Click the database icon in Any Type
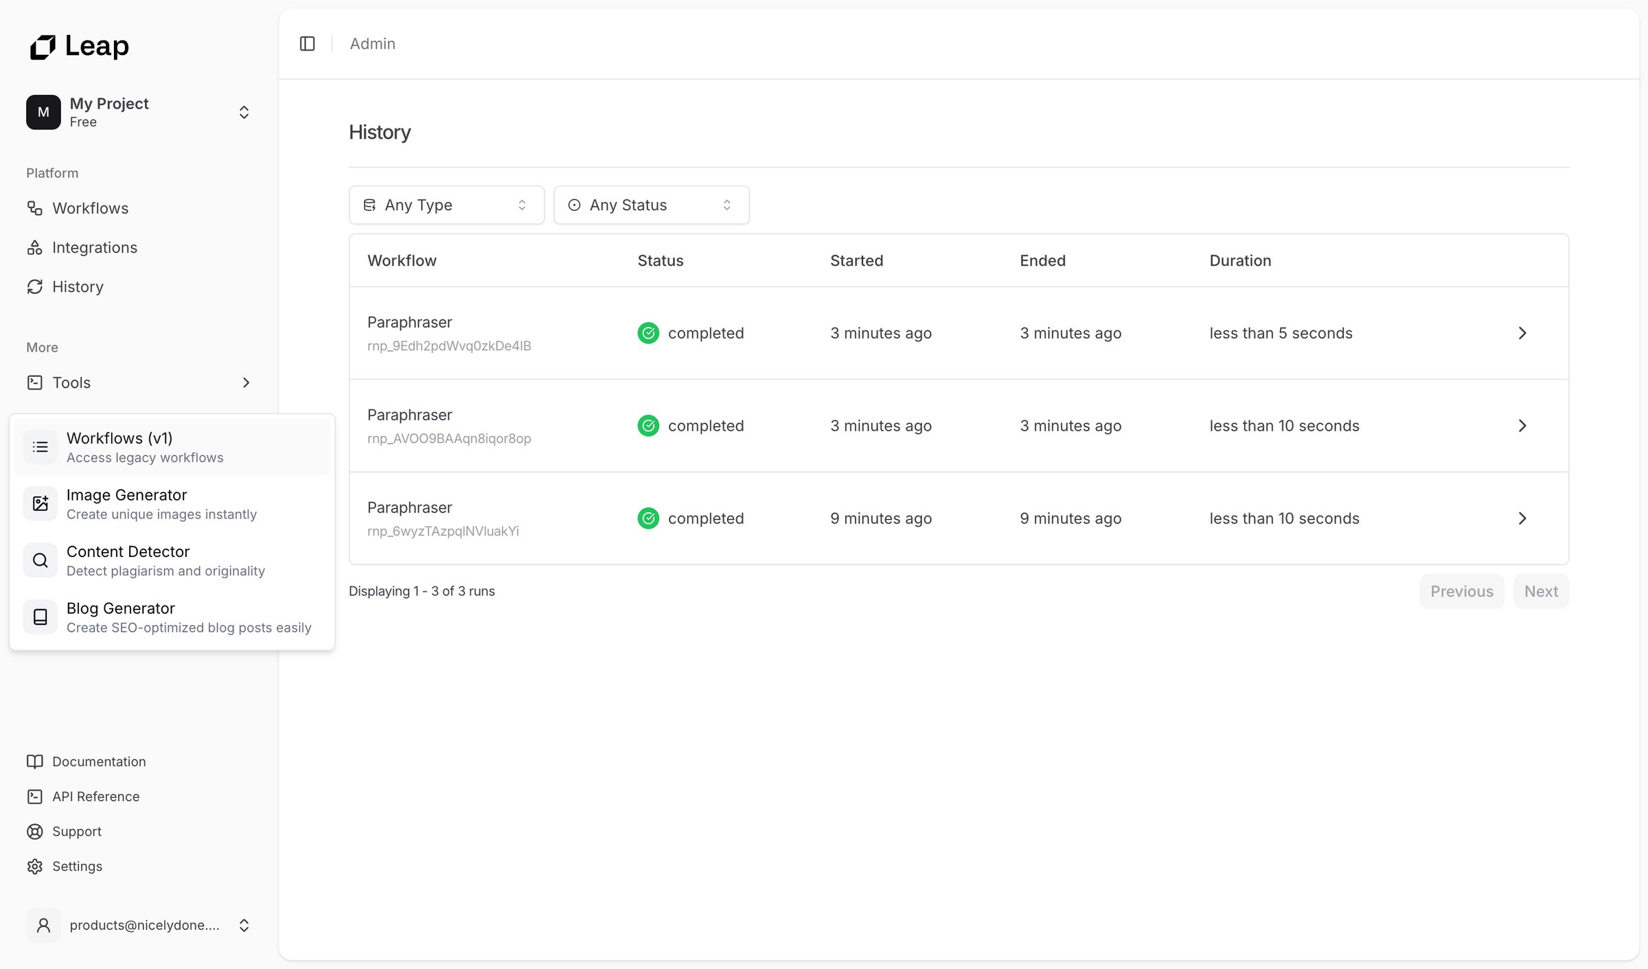 tap(369, 205)
